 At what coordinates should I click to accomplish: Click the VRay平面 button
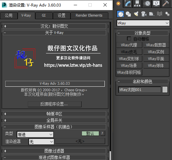(x=156, y=59)
